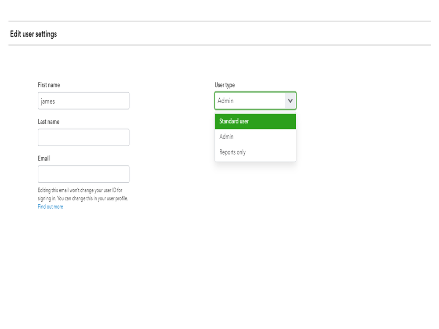Click the "Reports only" entry at list bottom

tap(232, 152)
